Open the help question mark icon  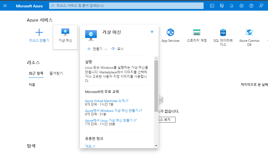[x=251, y=6]
